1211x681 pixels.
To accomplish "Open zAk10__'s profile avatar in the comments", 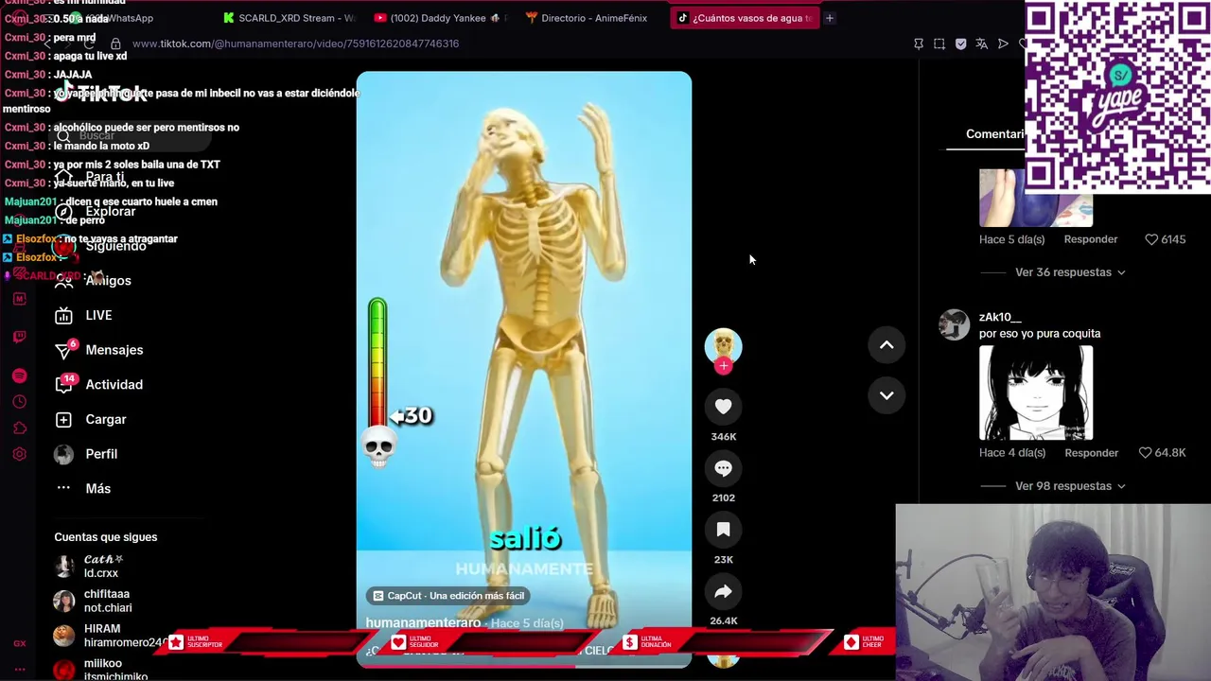I will [x=954, y=324].
